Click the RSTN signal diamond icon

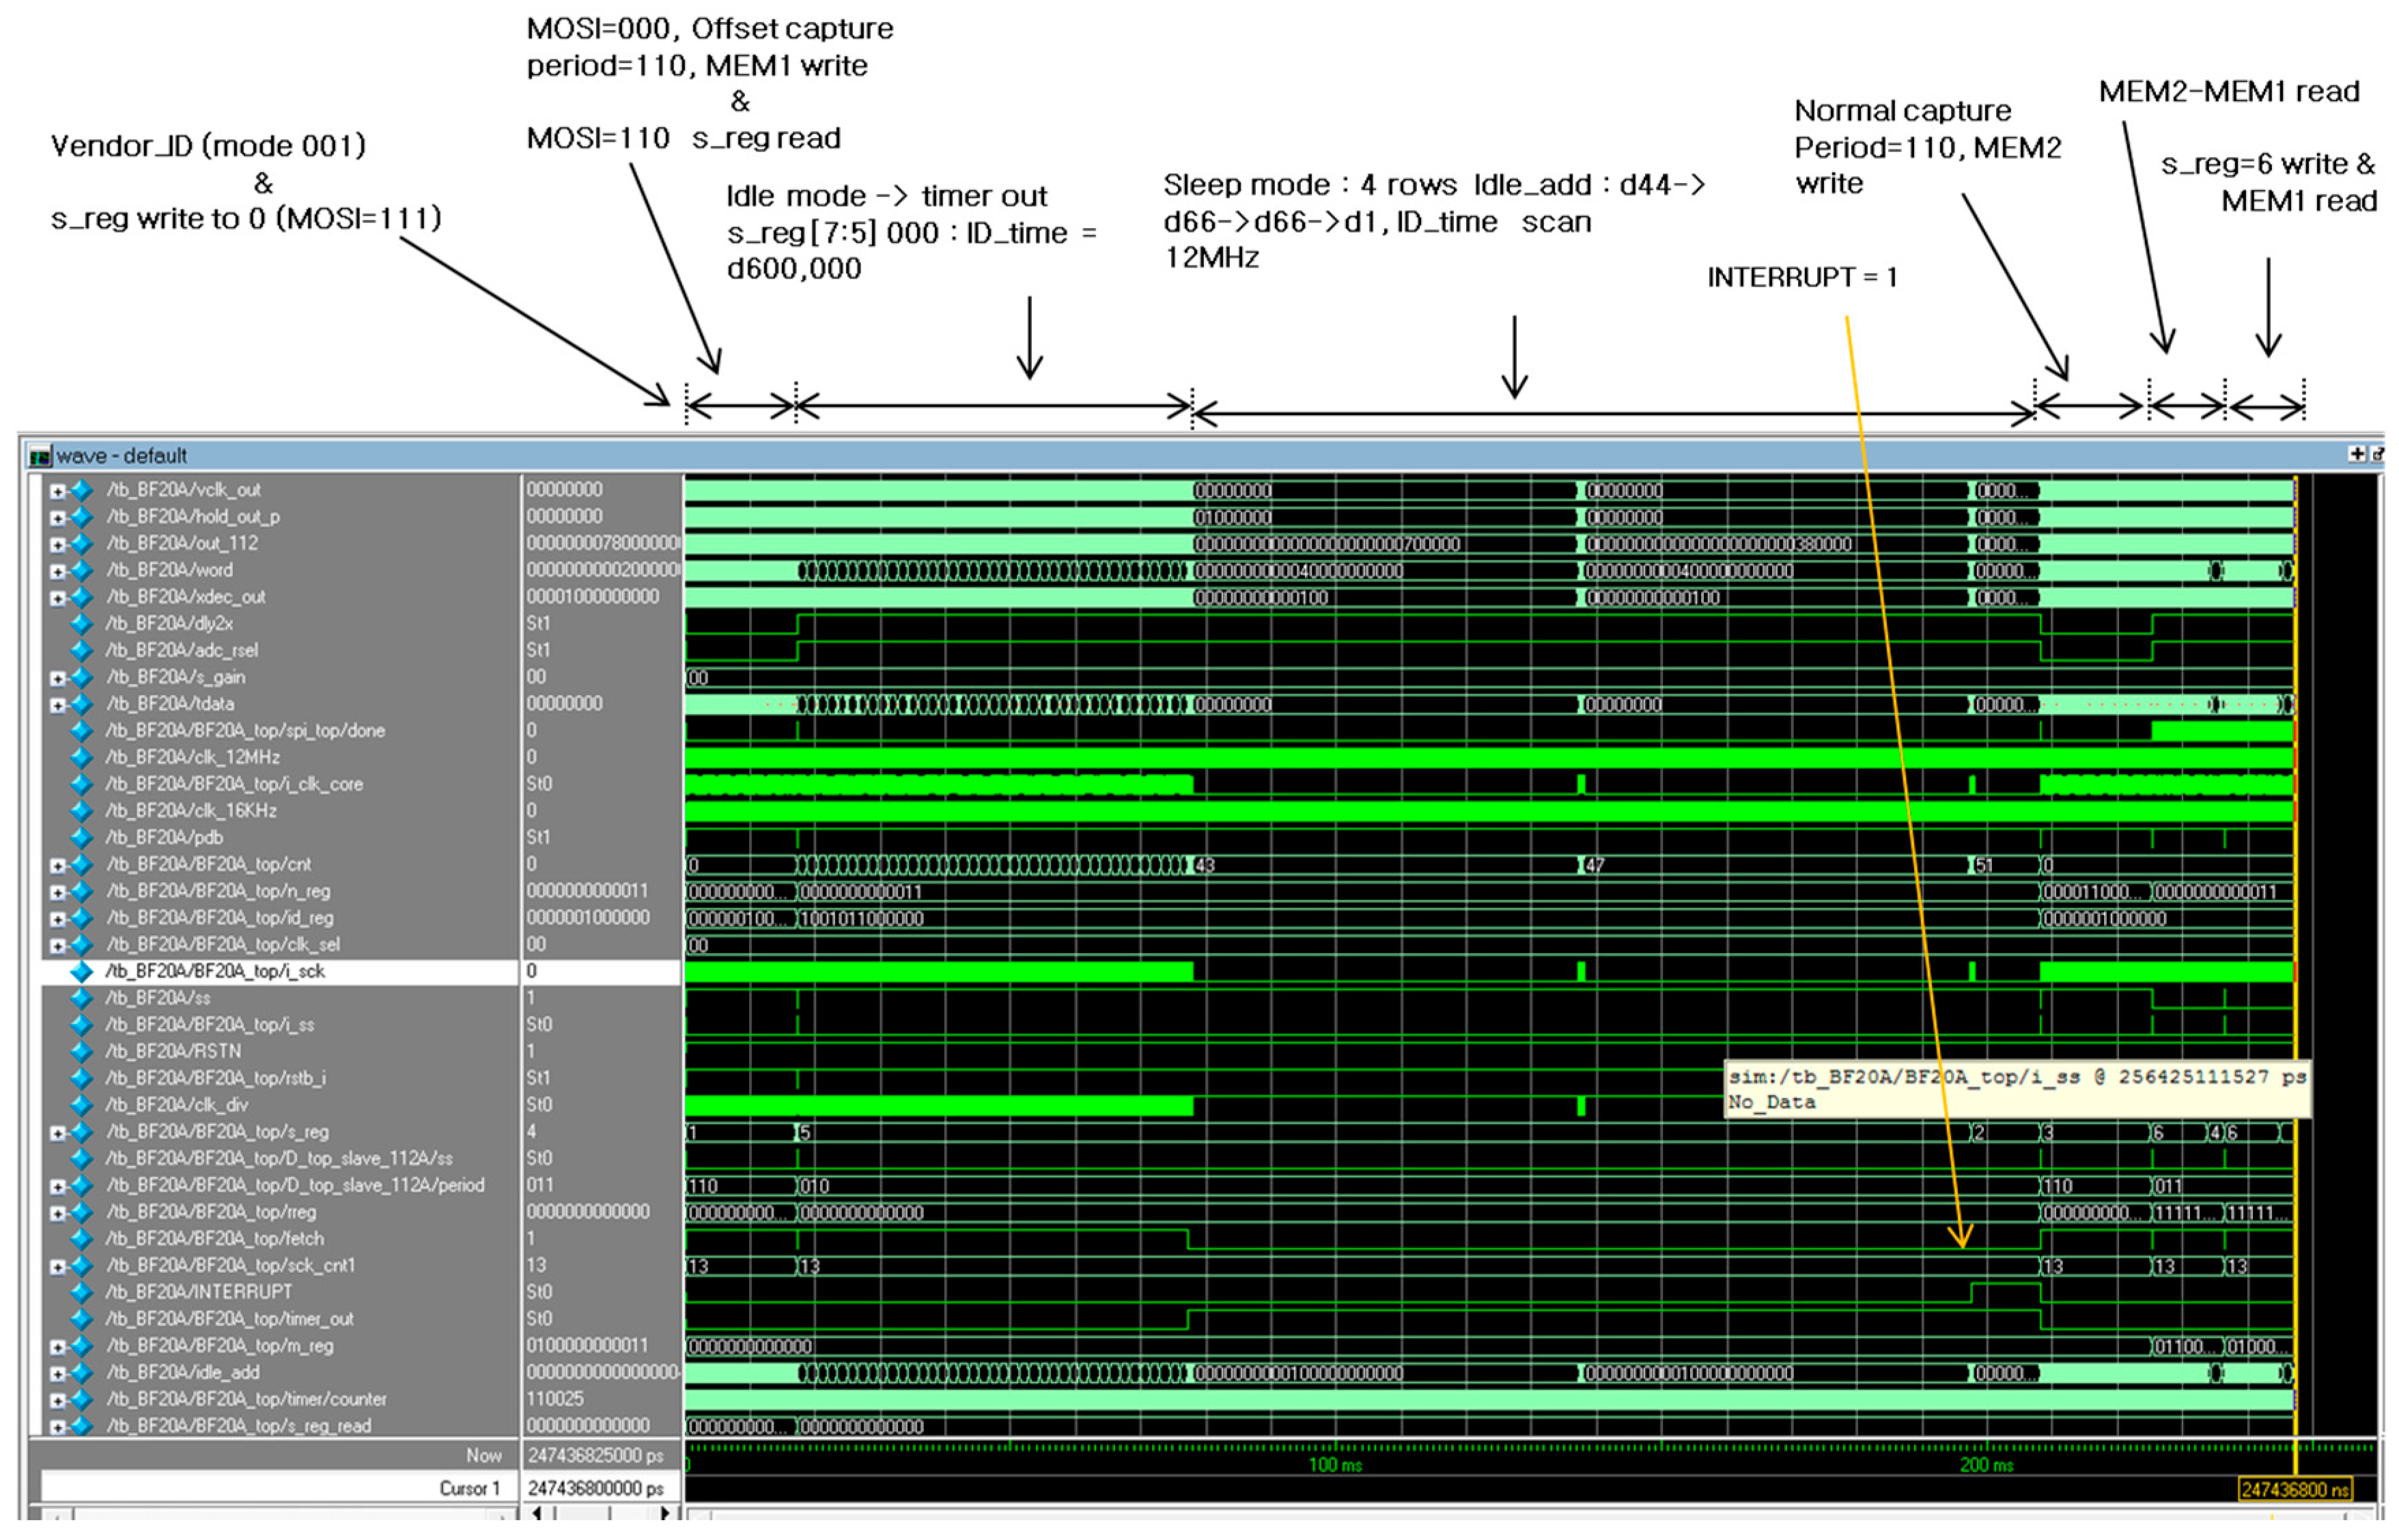pyautogui.click(x=82, y=1051)
